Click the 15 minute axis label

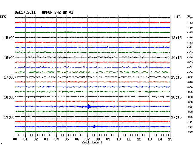170,139
